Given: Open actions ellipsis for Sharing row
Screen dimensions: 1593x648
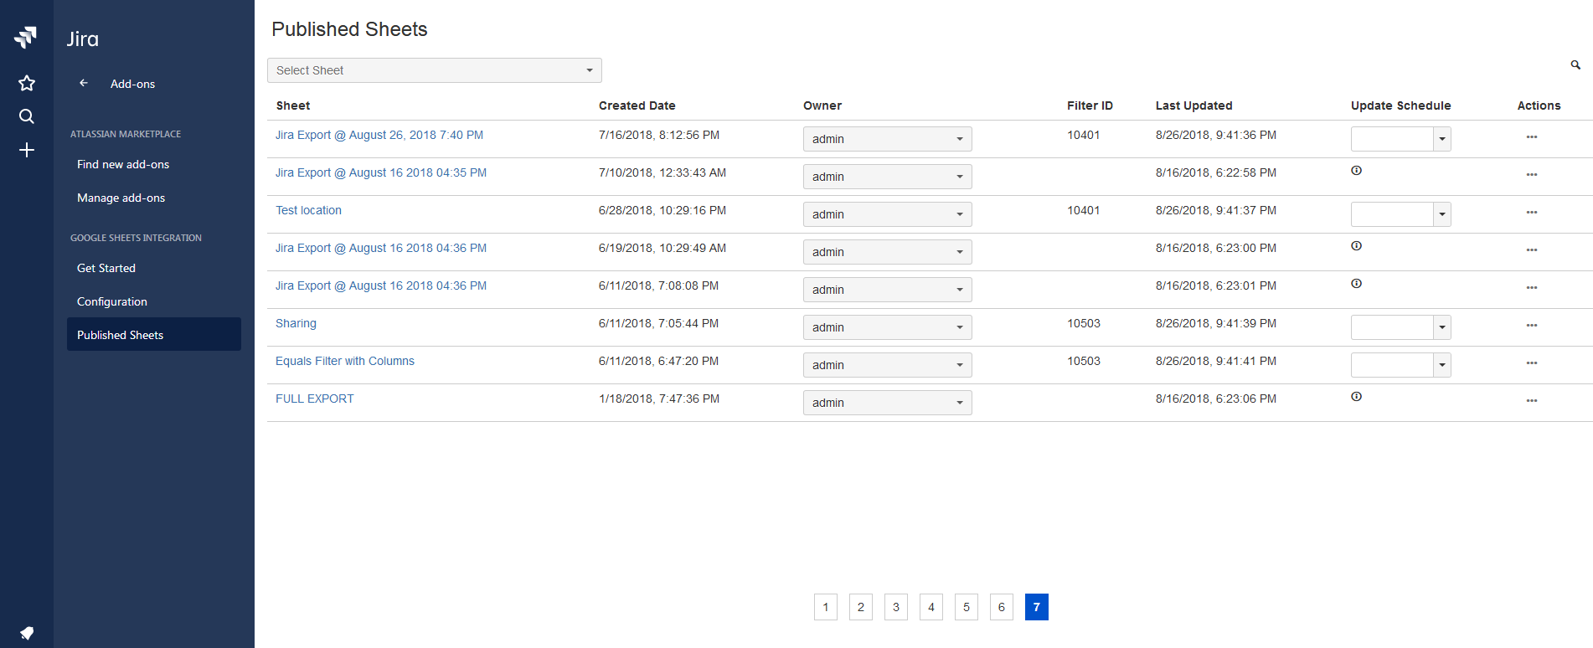Looking at the screenshot, I should click(1531, 326).
